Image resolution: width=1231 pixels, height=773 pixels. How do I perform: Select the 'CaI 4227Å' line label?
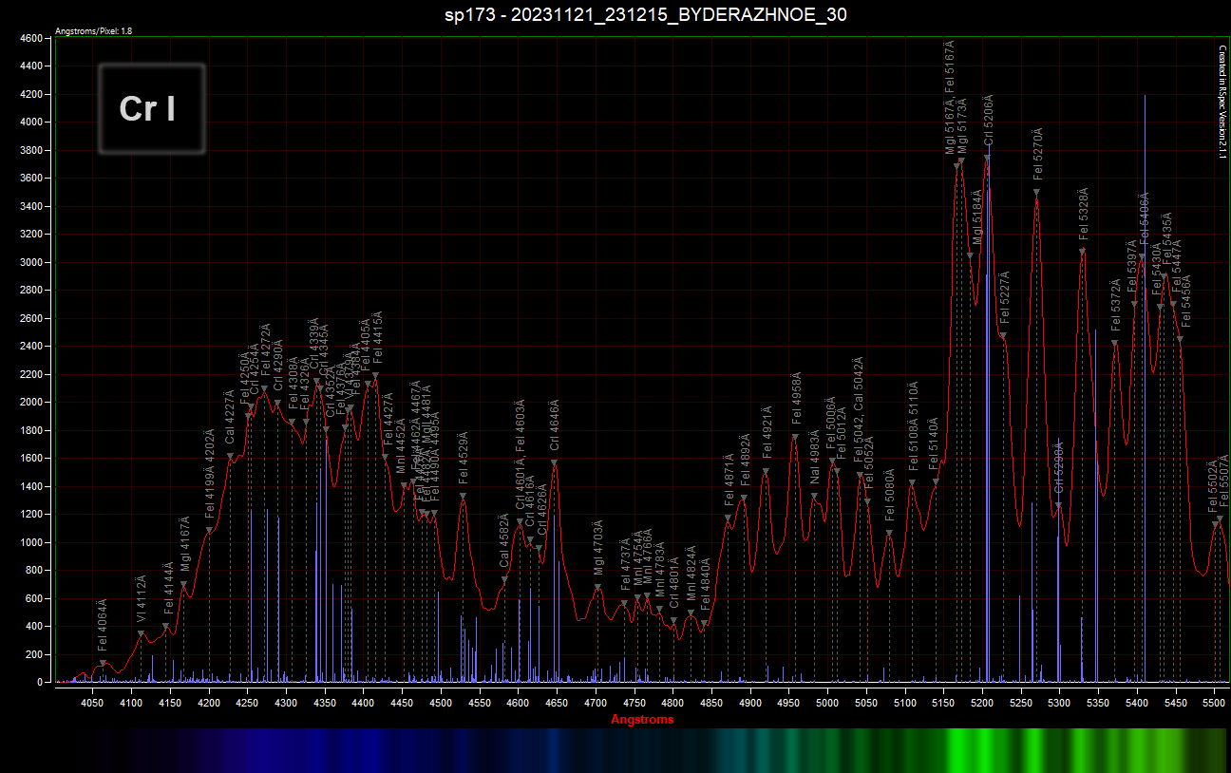point(230,418)
